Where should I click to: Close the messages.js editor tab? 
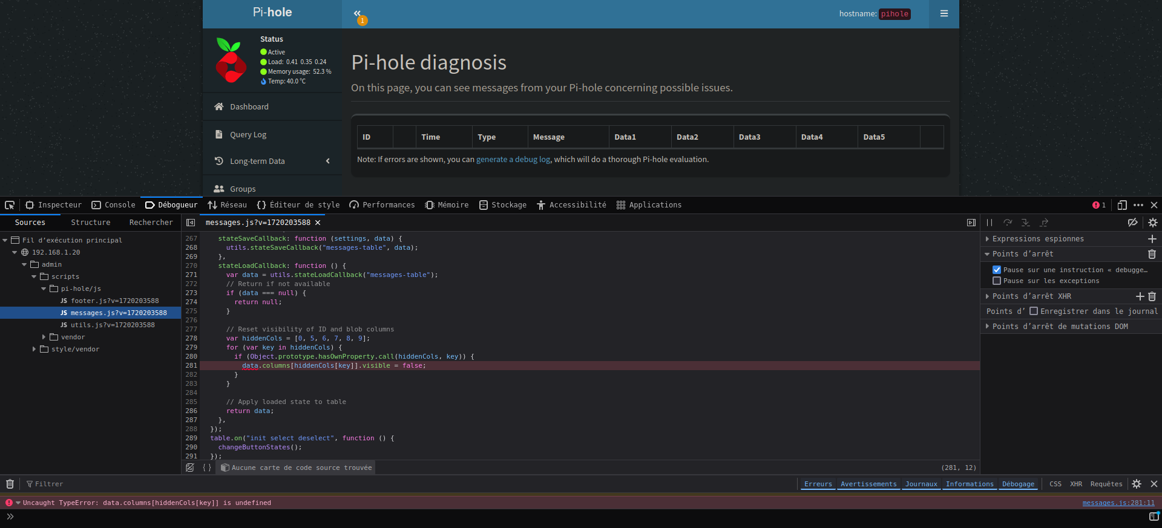click(318, 223)
